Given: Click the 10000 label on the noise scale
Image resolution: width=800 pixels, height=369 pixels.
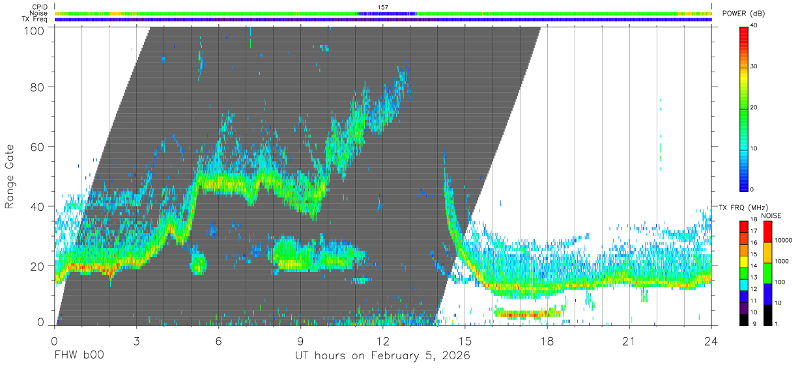Looking at the screenshot, I should 782,241.
